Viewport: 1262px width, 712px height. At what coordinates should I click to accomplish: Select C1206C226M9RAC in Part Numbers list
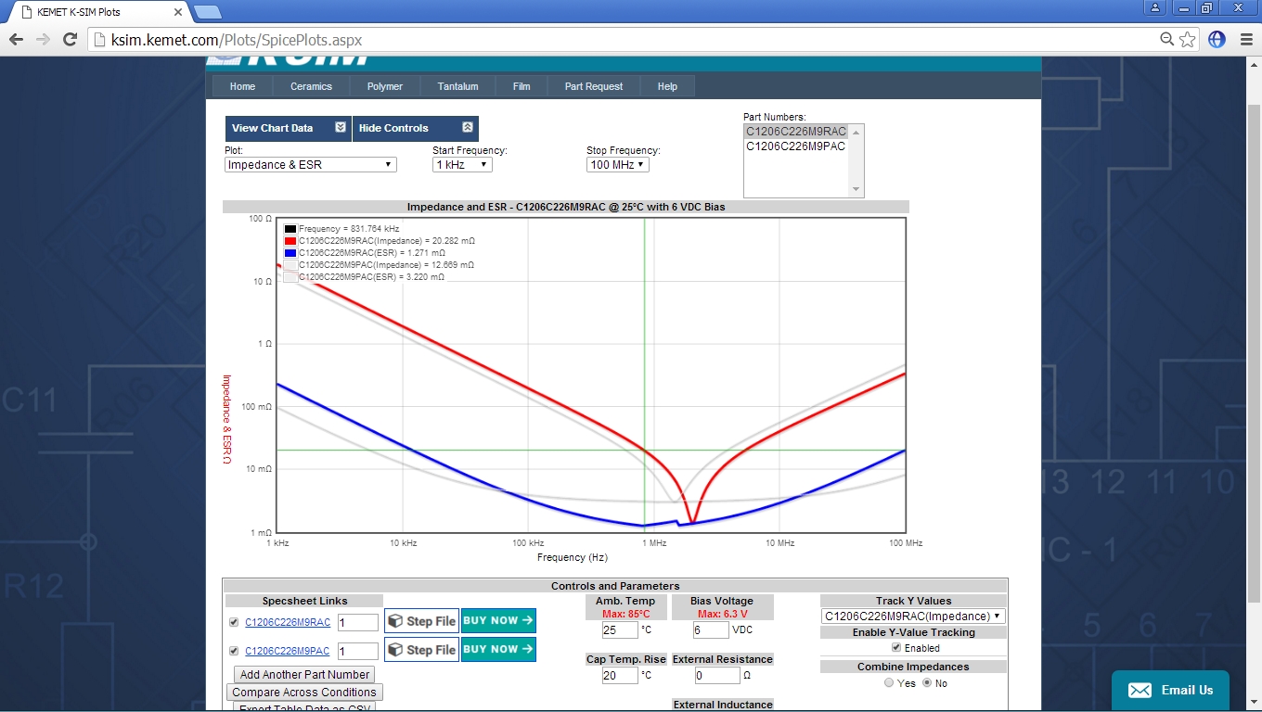pyautogui.click(x=796, y=132)
